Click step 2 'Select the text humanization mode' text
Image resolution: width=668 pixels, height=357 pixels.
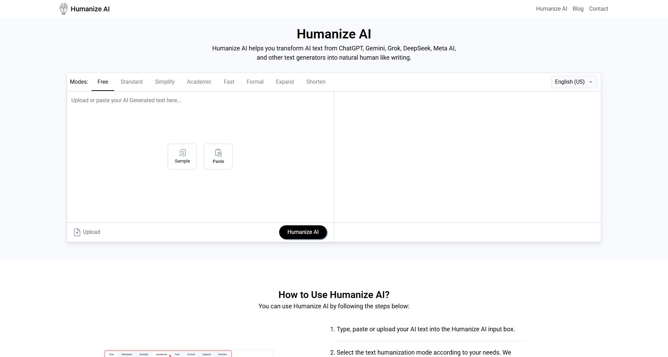click(424, 353)
